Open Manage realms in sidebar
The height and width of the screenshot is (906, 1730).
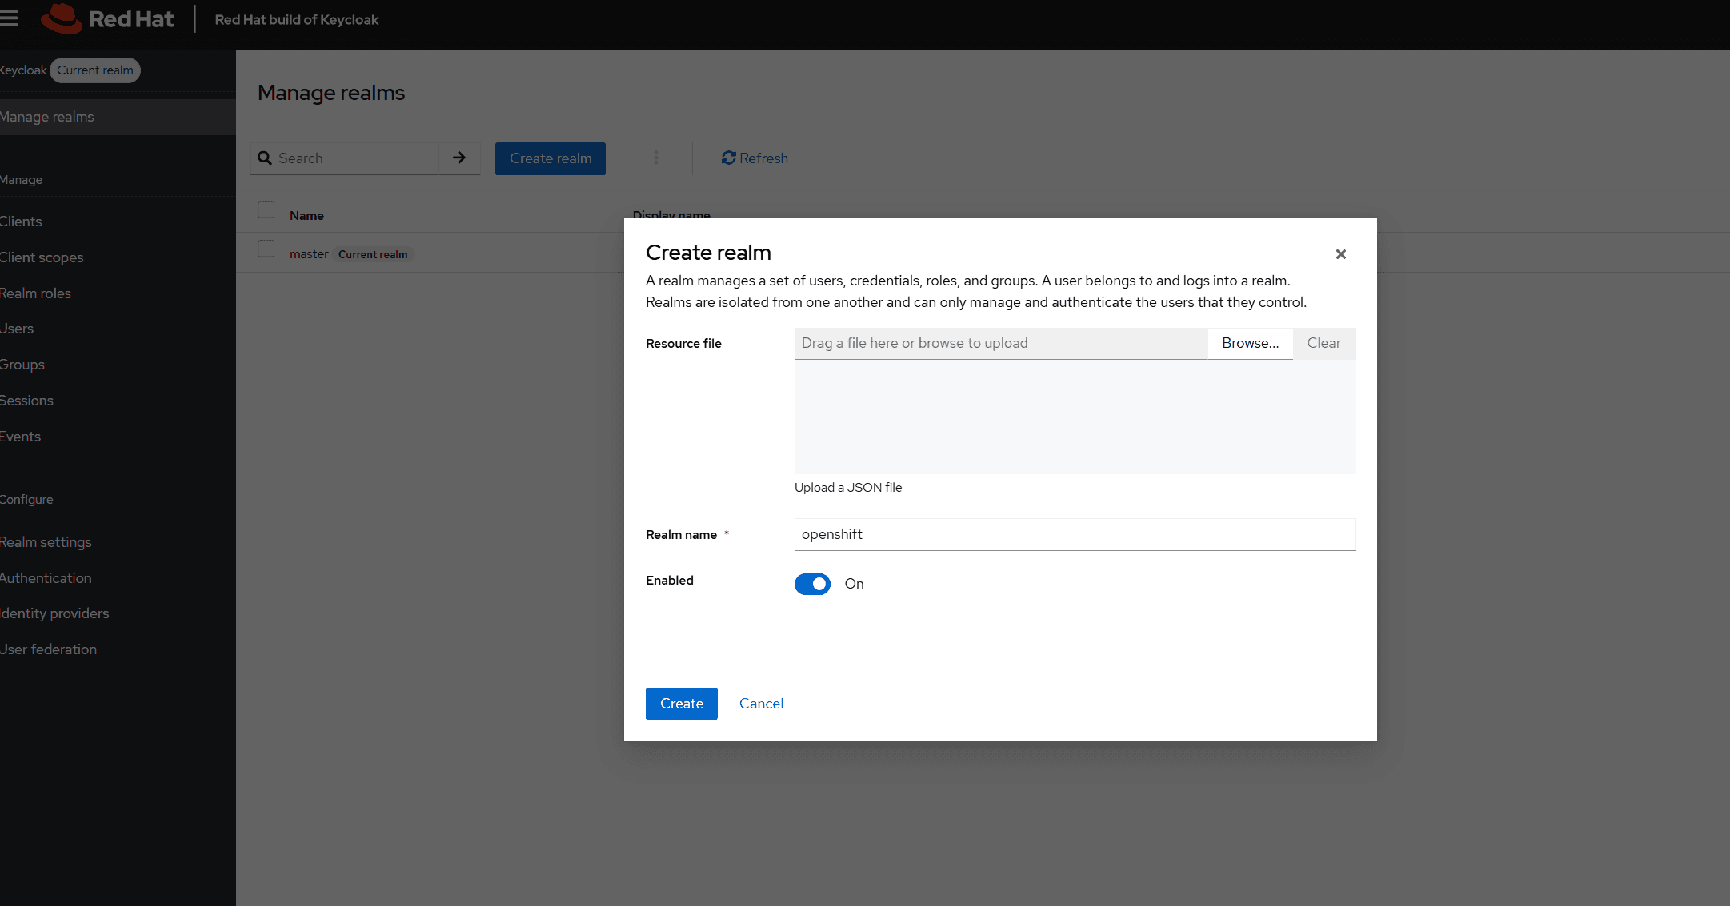118,117
